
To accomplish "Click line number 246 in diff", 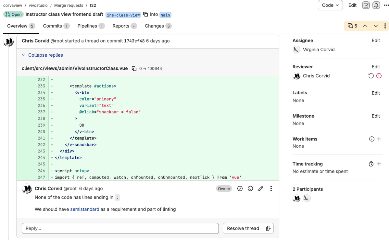I will coord(42,171).
